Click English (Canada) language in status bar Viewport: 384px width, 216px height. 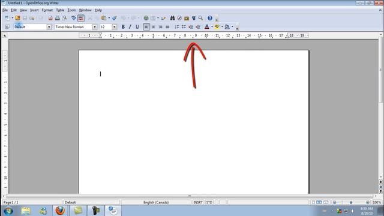point(156,203)
